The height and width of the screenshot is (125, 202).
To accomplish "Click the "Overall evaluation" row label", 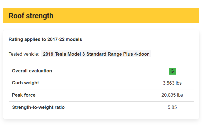I will (32, 71).
